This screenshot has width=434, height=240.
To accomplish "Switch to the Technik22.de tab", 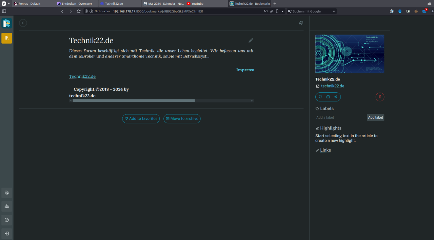I will pyautogui.click(x=120, y=4).
